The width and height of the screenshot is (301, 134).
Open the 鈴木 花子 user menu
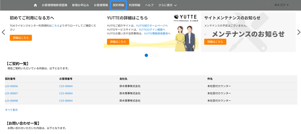pyautogui.click(x=281, y=5)
